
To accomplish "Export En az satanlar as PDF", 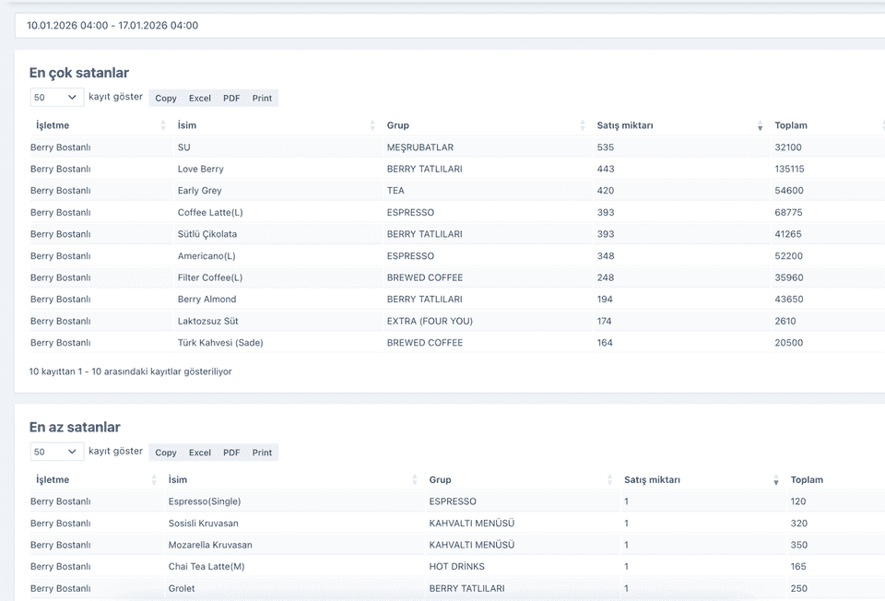I will pyautogui.click(x=231, y=453).
